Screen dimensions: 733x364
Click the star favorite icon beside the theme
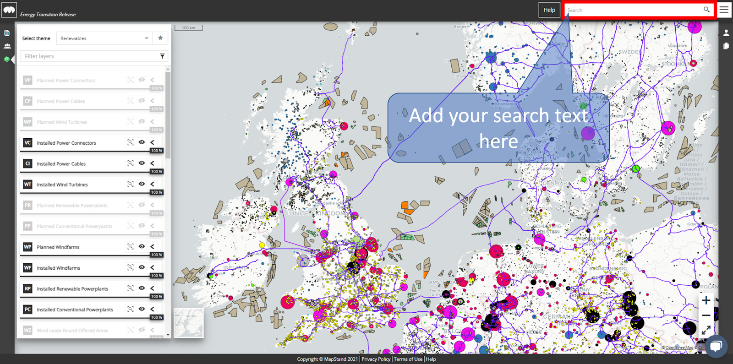[x=160, y=38]
